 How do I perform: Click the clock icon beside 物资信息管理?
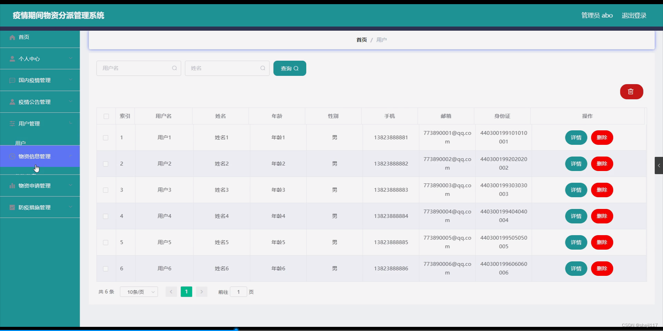(12, 157)
